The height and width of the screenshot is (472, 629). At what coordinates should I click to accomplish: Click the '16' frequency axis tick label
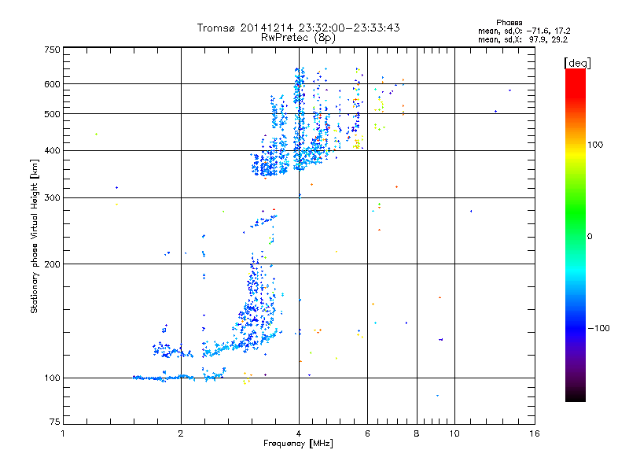[535, 433]
